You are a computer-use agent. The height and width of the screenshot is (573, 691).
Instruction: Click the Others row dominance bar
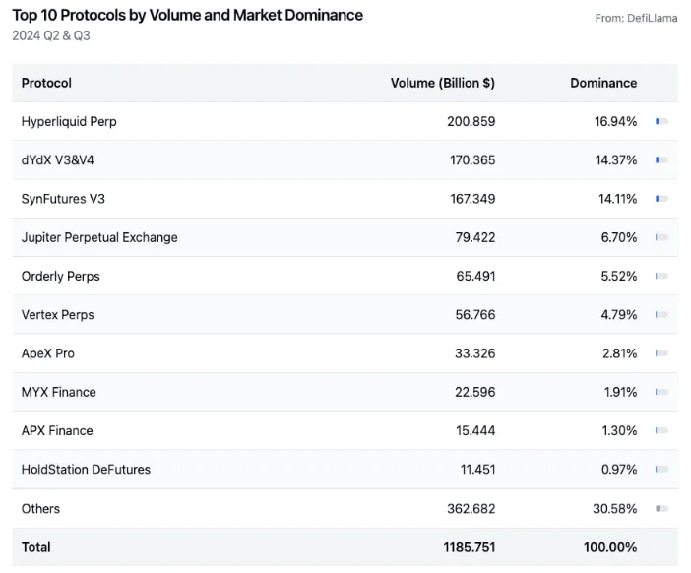[661, 509]
